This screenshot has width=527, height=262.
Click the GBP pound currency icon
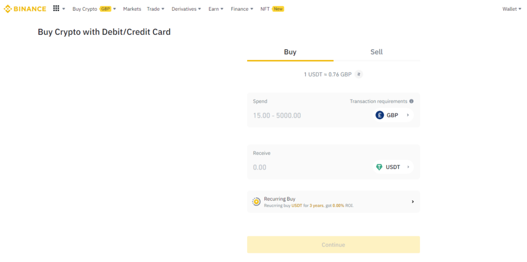coord(380,115)
